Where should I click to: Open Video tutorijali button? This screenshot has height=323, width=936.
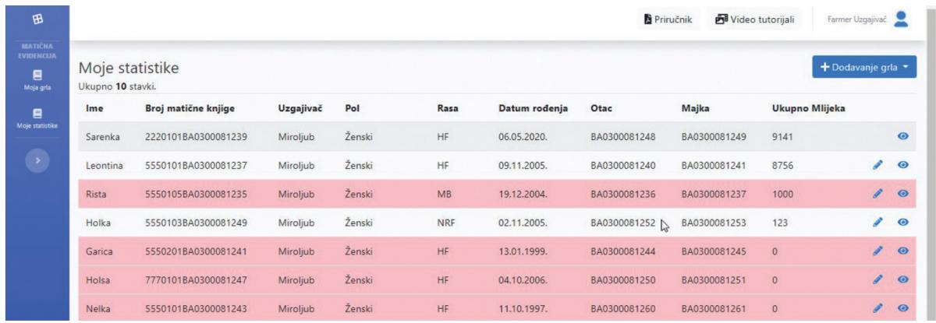pos(755,19)
